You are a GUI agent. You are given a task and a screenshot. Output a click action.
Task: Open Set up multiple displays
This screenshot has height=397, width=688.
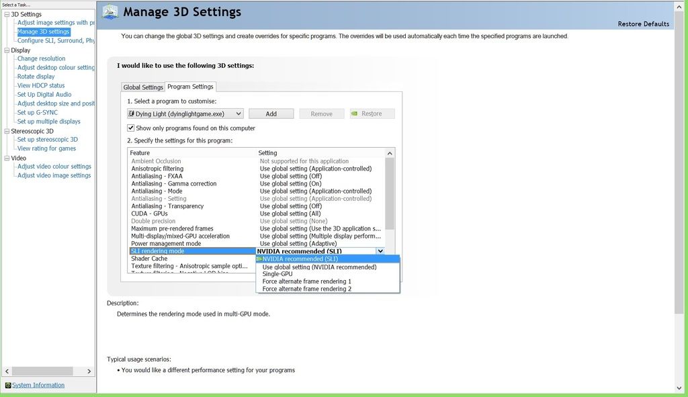(x=48, y=122)
